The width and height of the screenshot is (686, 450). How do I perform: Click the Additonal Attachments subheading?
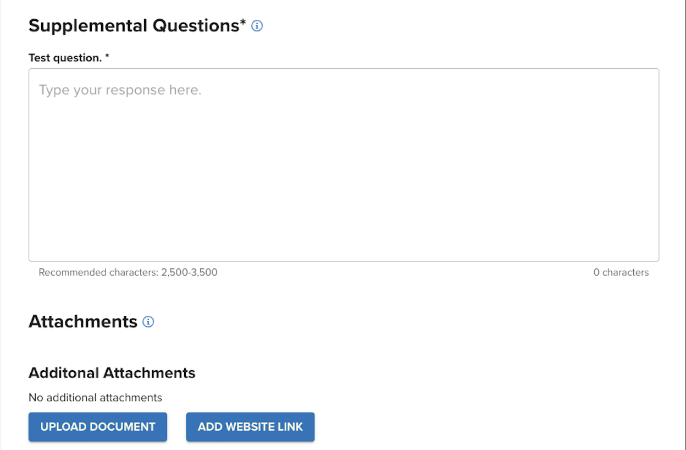112,373
